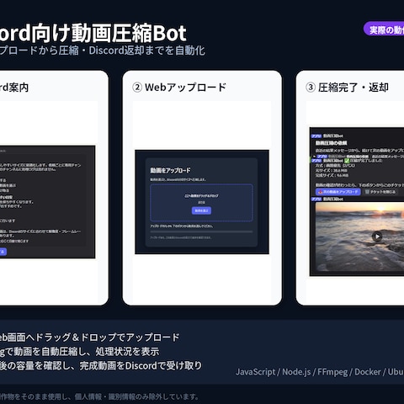Click the word JavaScript in tech stack

pyautogui.click(x=256, y=372)
